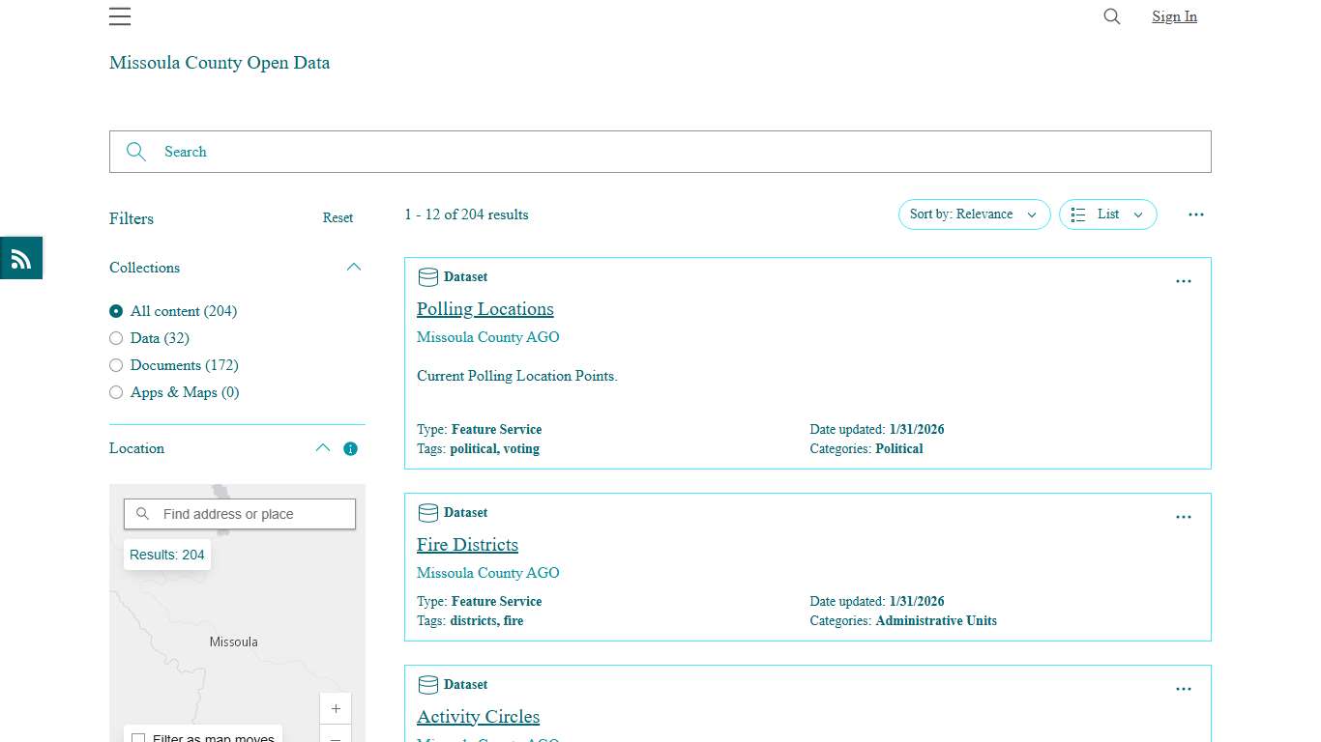Select the Documents (172) radio button

[116, 365]
